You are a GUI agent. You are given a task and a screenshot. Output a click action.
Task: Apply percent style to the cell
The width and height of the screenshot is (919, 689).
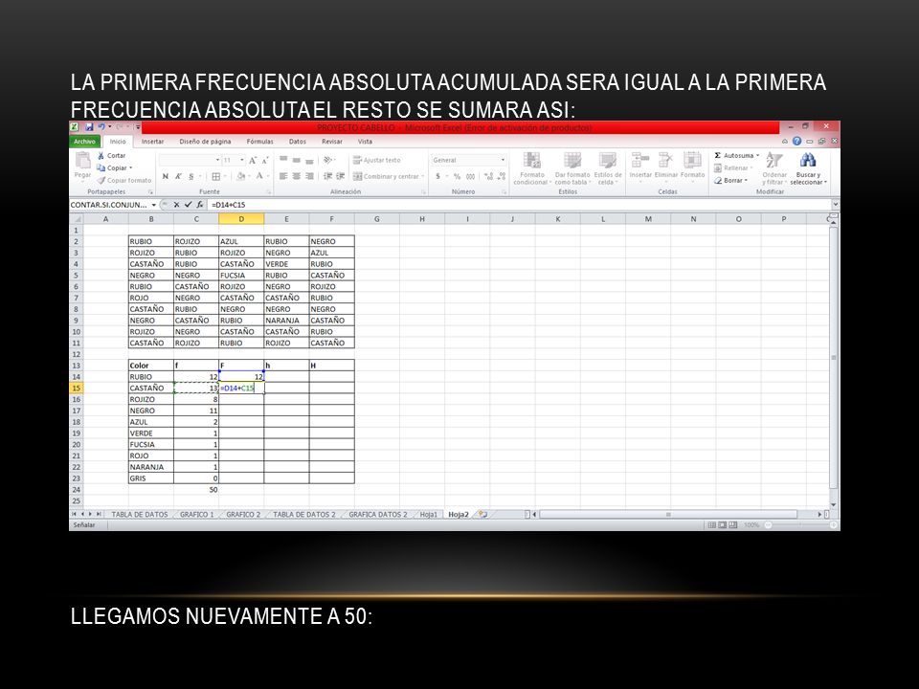click(x=457, y=176)
